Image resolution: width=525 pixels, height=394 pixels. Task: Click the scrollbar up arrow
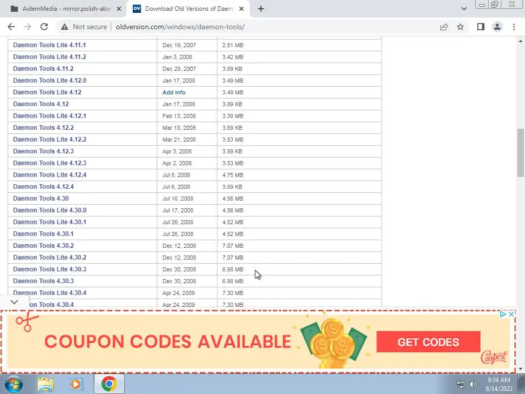pyautogui.click(x=521, y=41)
